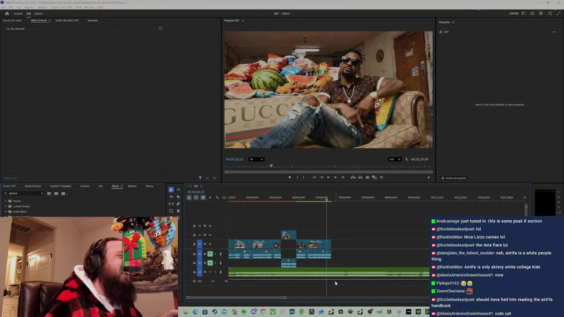Screen dimensions: 564x317
Task: Click Go to Out point button
Action: tap(342, 177)
